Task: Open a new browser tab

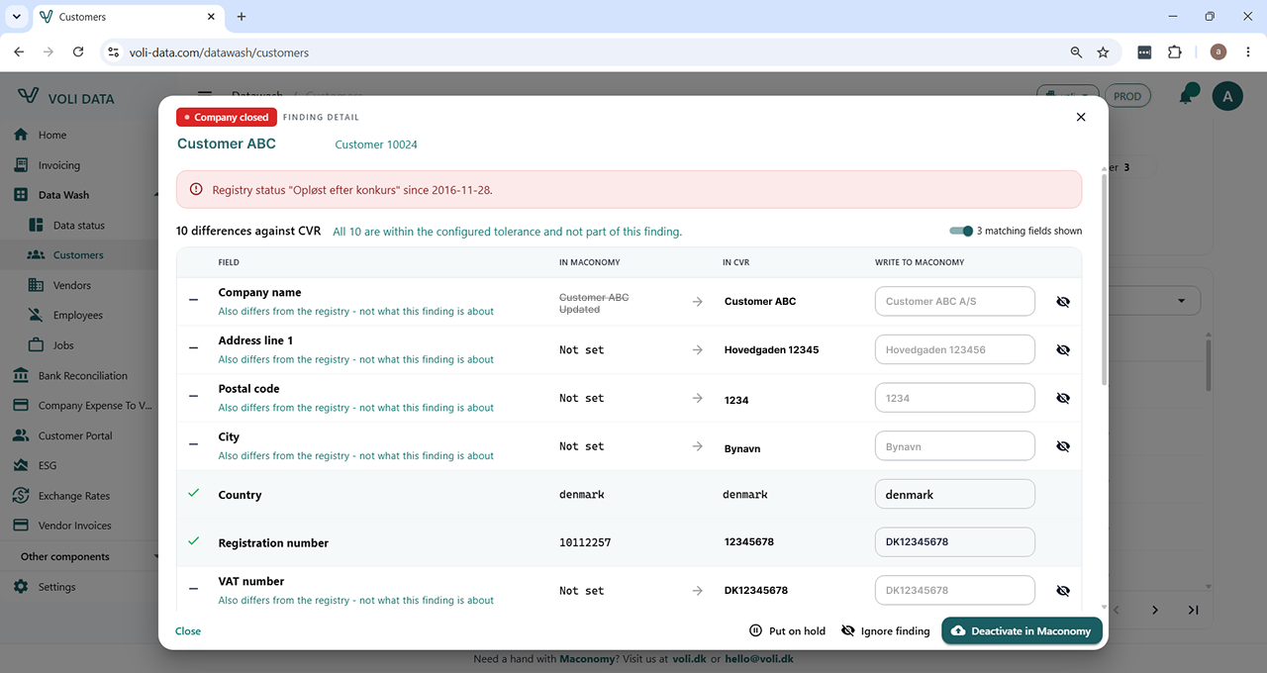Action: (242, 17)
